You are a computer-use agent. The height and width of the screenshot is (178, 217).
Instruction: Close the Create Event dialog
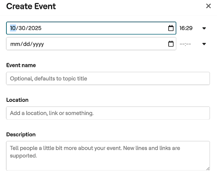coord(208,6)
